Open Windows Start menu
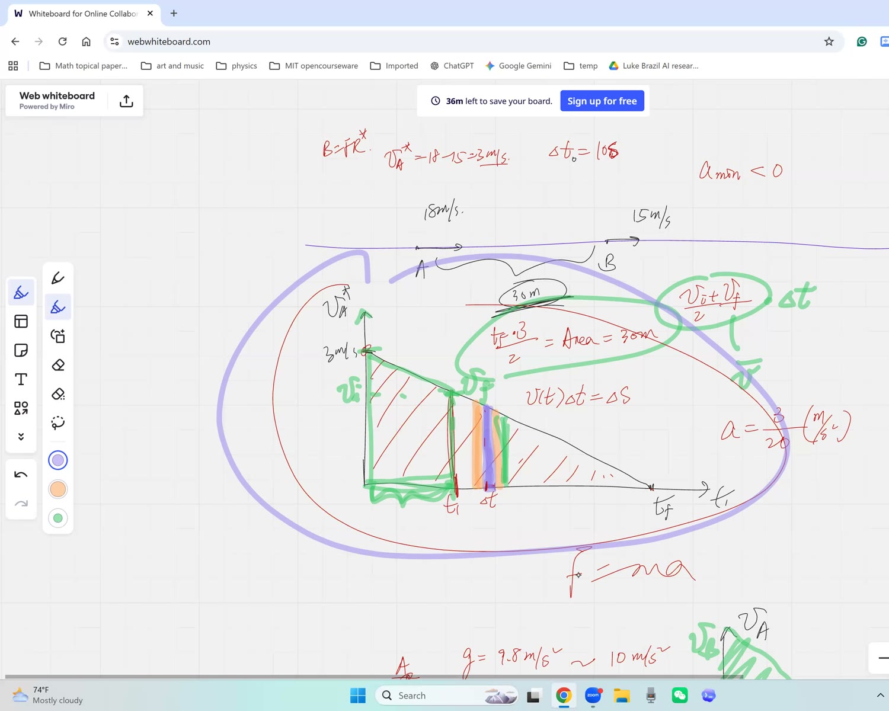The width and height of the screenshot is (889, 711). [358, 696]
